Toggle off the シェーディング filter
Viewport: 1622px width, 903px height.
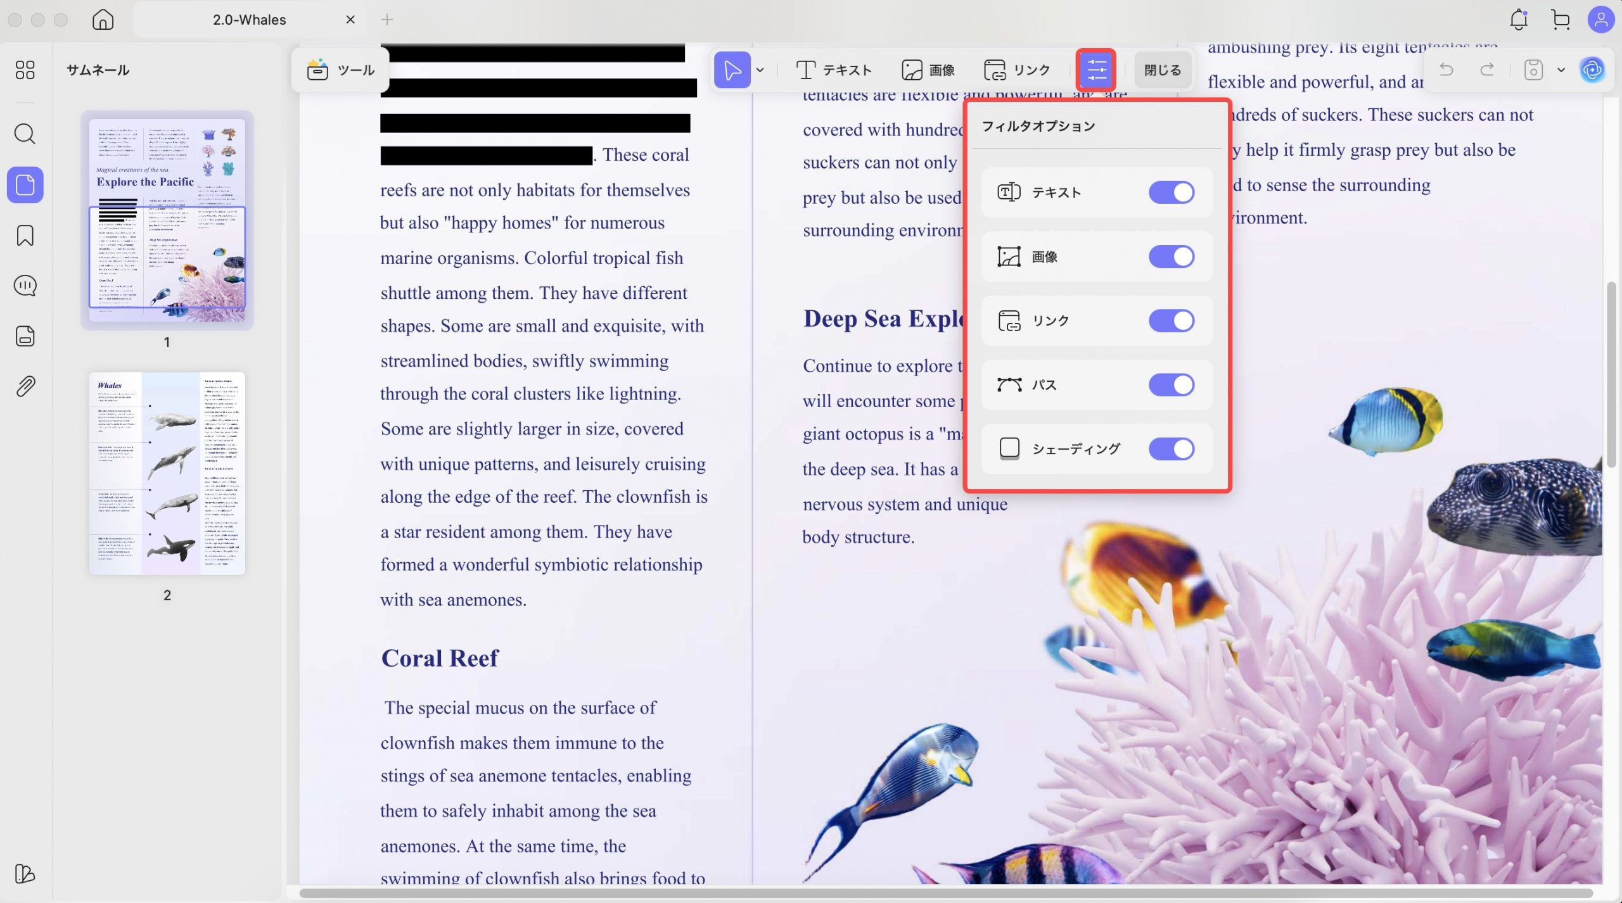(x=1171, y=449)
